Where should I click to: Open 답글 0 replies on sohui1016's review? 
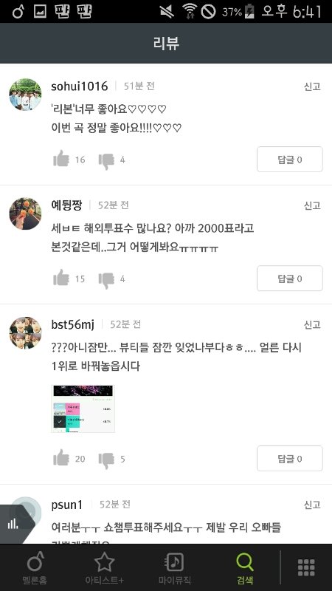pos(290,160)
